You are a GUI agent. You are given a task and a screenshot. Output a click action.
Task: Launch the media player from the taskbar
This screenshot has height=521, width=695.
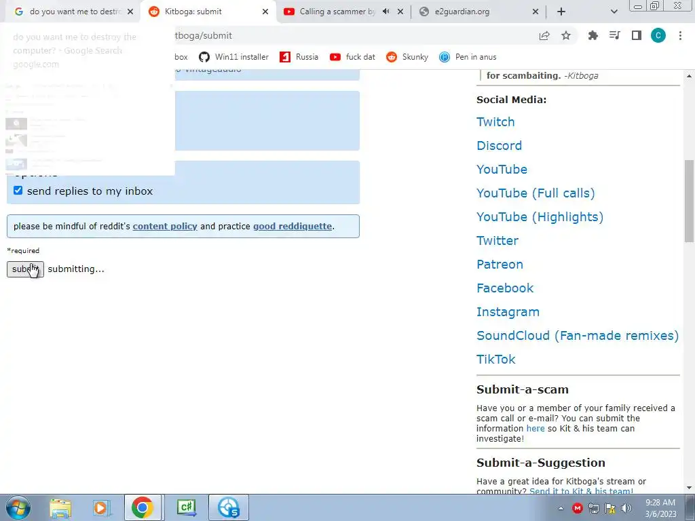point(102,507)
